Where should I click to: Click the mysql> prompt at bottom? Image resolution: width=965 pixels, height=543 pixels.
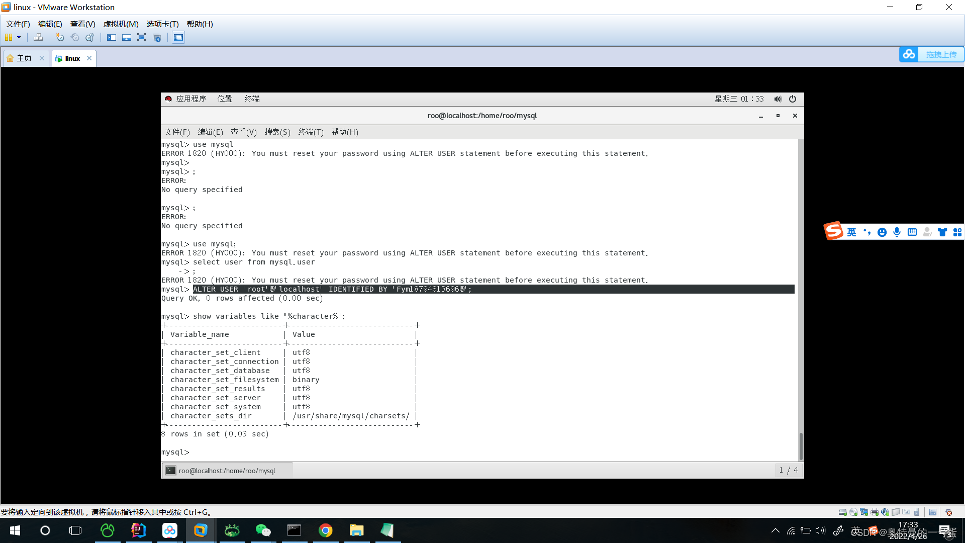click(x=175, y=452)
